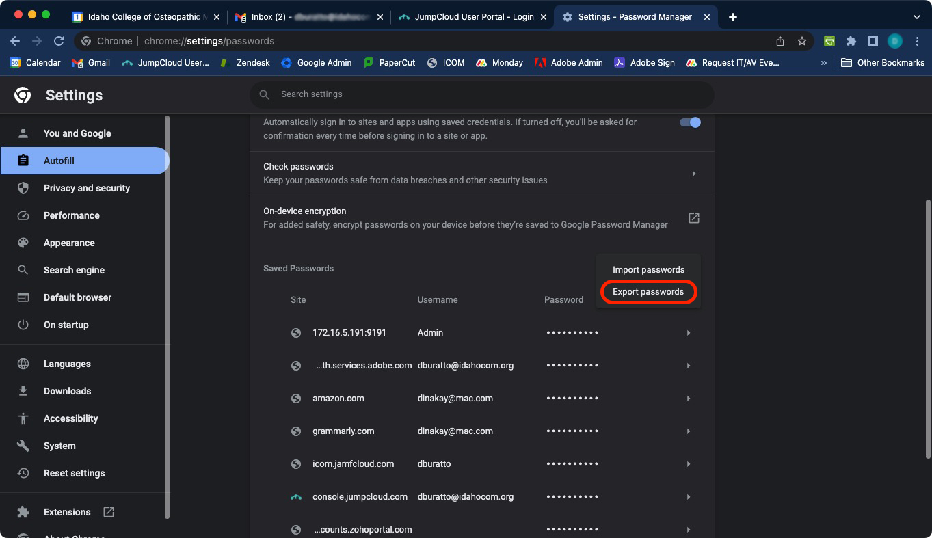Open the Google Admin bookmark

(316, 62)
